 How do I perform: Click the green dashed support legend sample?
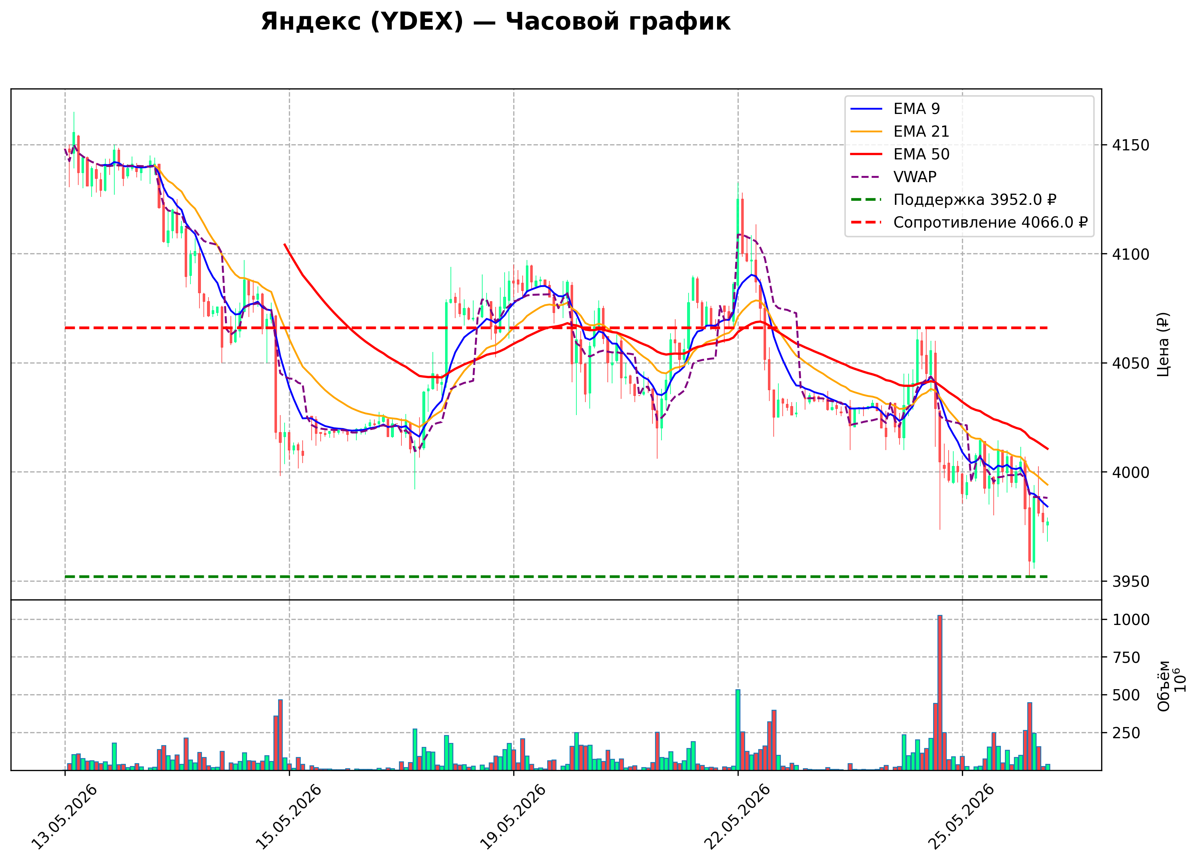pos(867,200)
